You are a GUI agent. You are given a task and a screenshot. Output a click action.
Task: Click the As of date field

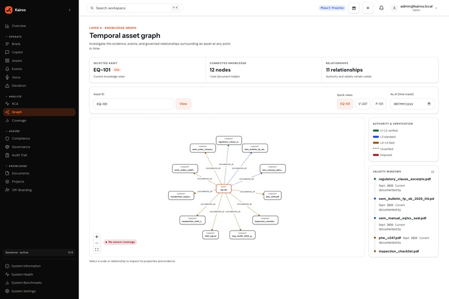tap(412, 104)
